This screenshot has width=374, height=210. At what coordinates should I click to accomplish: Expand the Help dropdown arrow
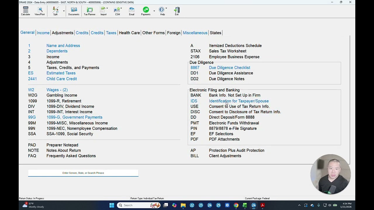(x=166, y=8)
